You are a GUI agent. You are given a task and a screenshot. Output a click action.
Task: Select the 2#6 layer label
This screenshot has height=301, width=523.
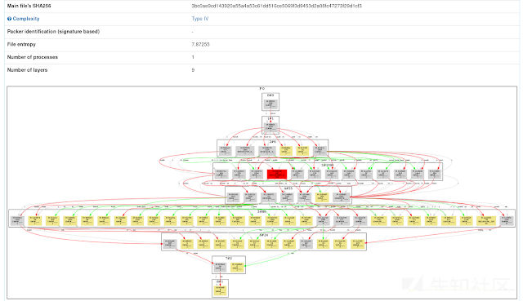[x=272, y=142]
